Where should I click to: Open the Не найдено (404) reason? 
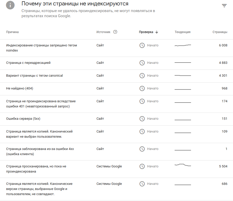pyautogui.click(x=20, y=88)
